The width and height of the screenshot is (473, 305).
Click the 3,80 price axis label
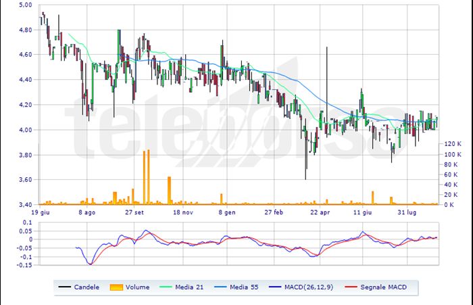[26, 155]
